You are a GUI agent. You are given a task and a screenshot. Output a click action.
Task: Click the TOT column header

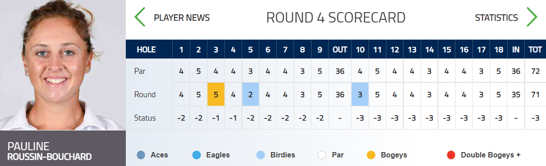(x=535, y=49)
